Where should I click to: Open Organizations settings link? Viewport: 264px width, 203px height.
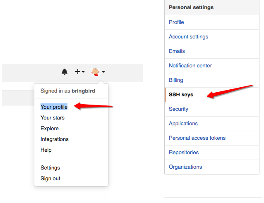pyautogui.click(x=185, y=167)
